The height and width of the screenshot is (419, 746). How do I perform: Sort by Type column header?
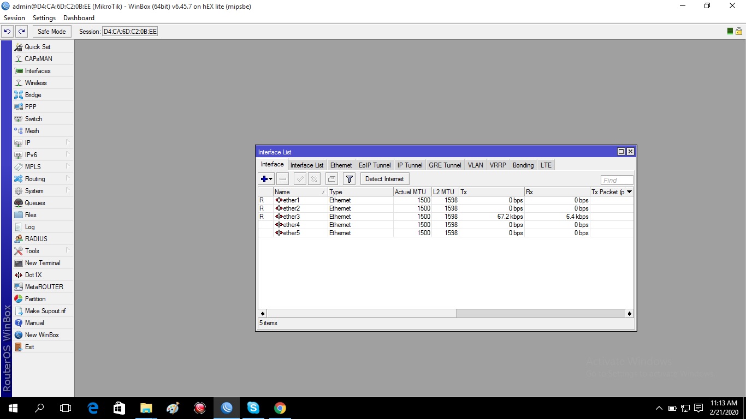(360, 192)
